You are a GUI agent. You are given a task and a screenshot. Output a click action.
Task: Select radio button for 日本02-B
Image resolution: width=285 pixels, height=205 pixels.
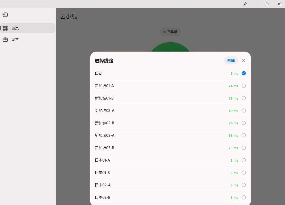coord(244,198)
